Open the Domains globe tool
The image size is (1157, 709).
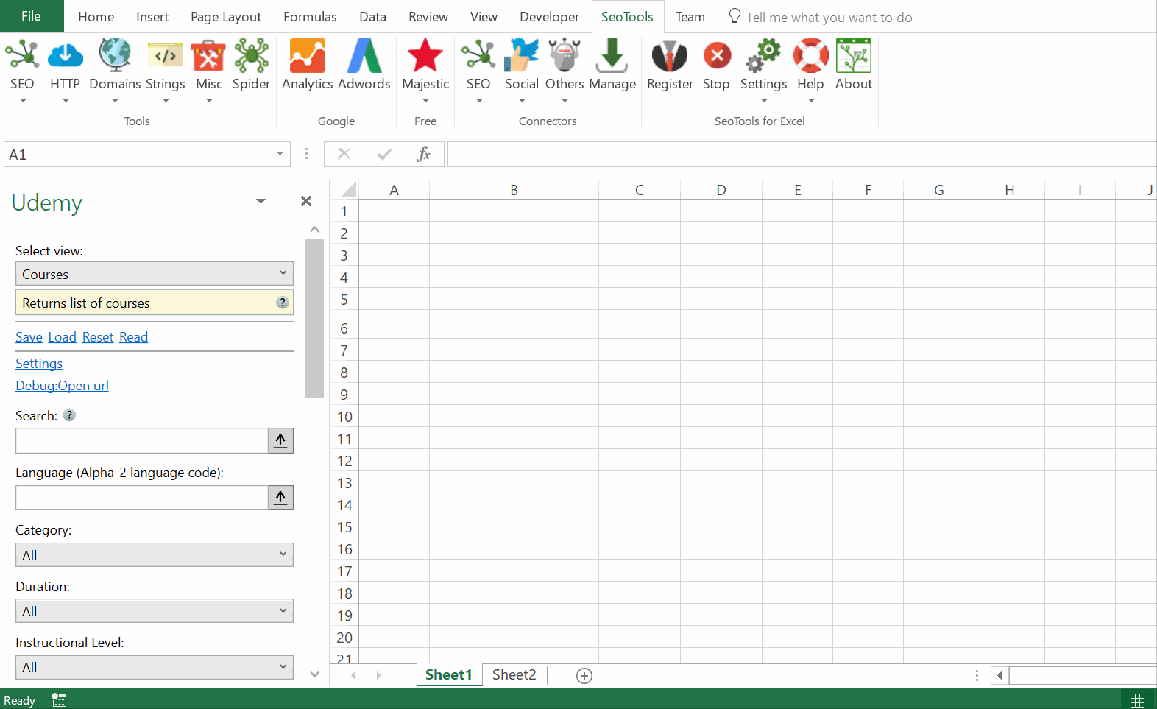pos(115,55)
